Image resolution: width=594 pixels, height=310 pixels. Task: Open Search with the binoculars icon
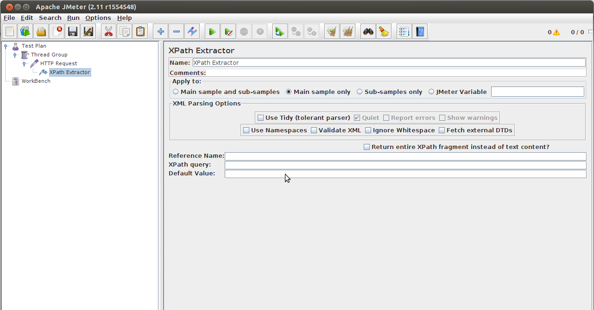pyautogui.click(x=368, y=32)
